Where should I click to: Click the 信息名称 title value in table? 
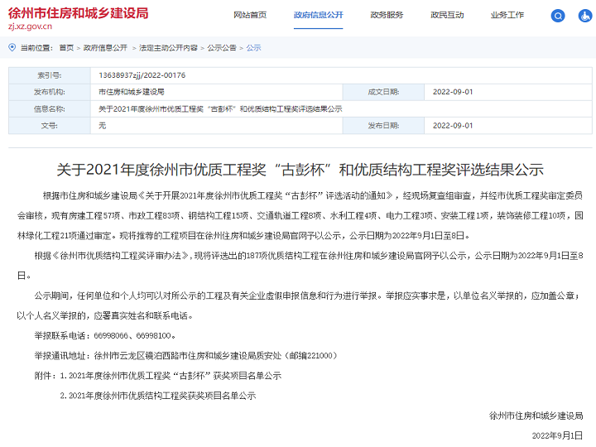220,108
